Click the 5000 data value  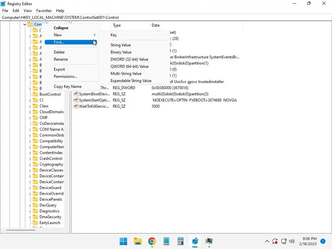(x=156, y=106)
